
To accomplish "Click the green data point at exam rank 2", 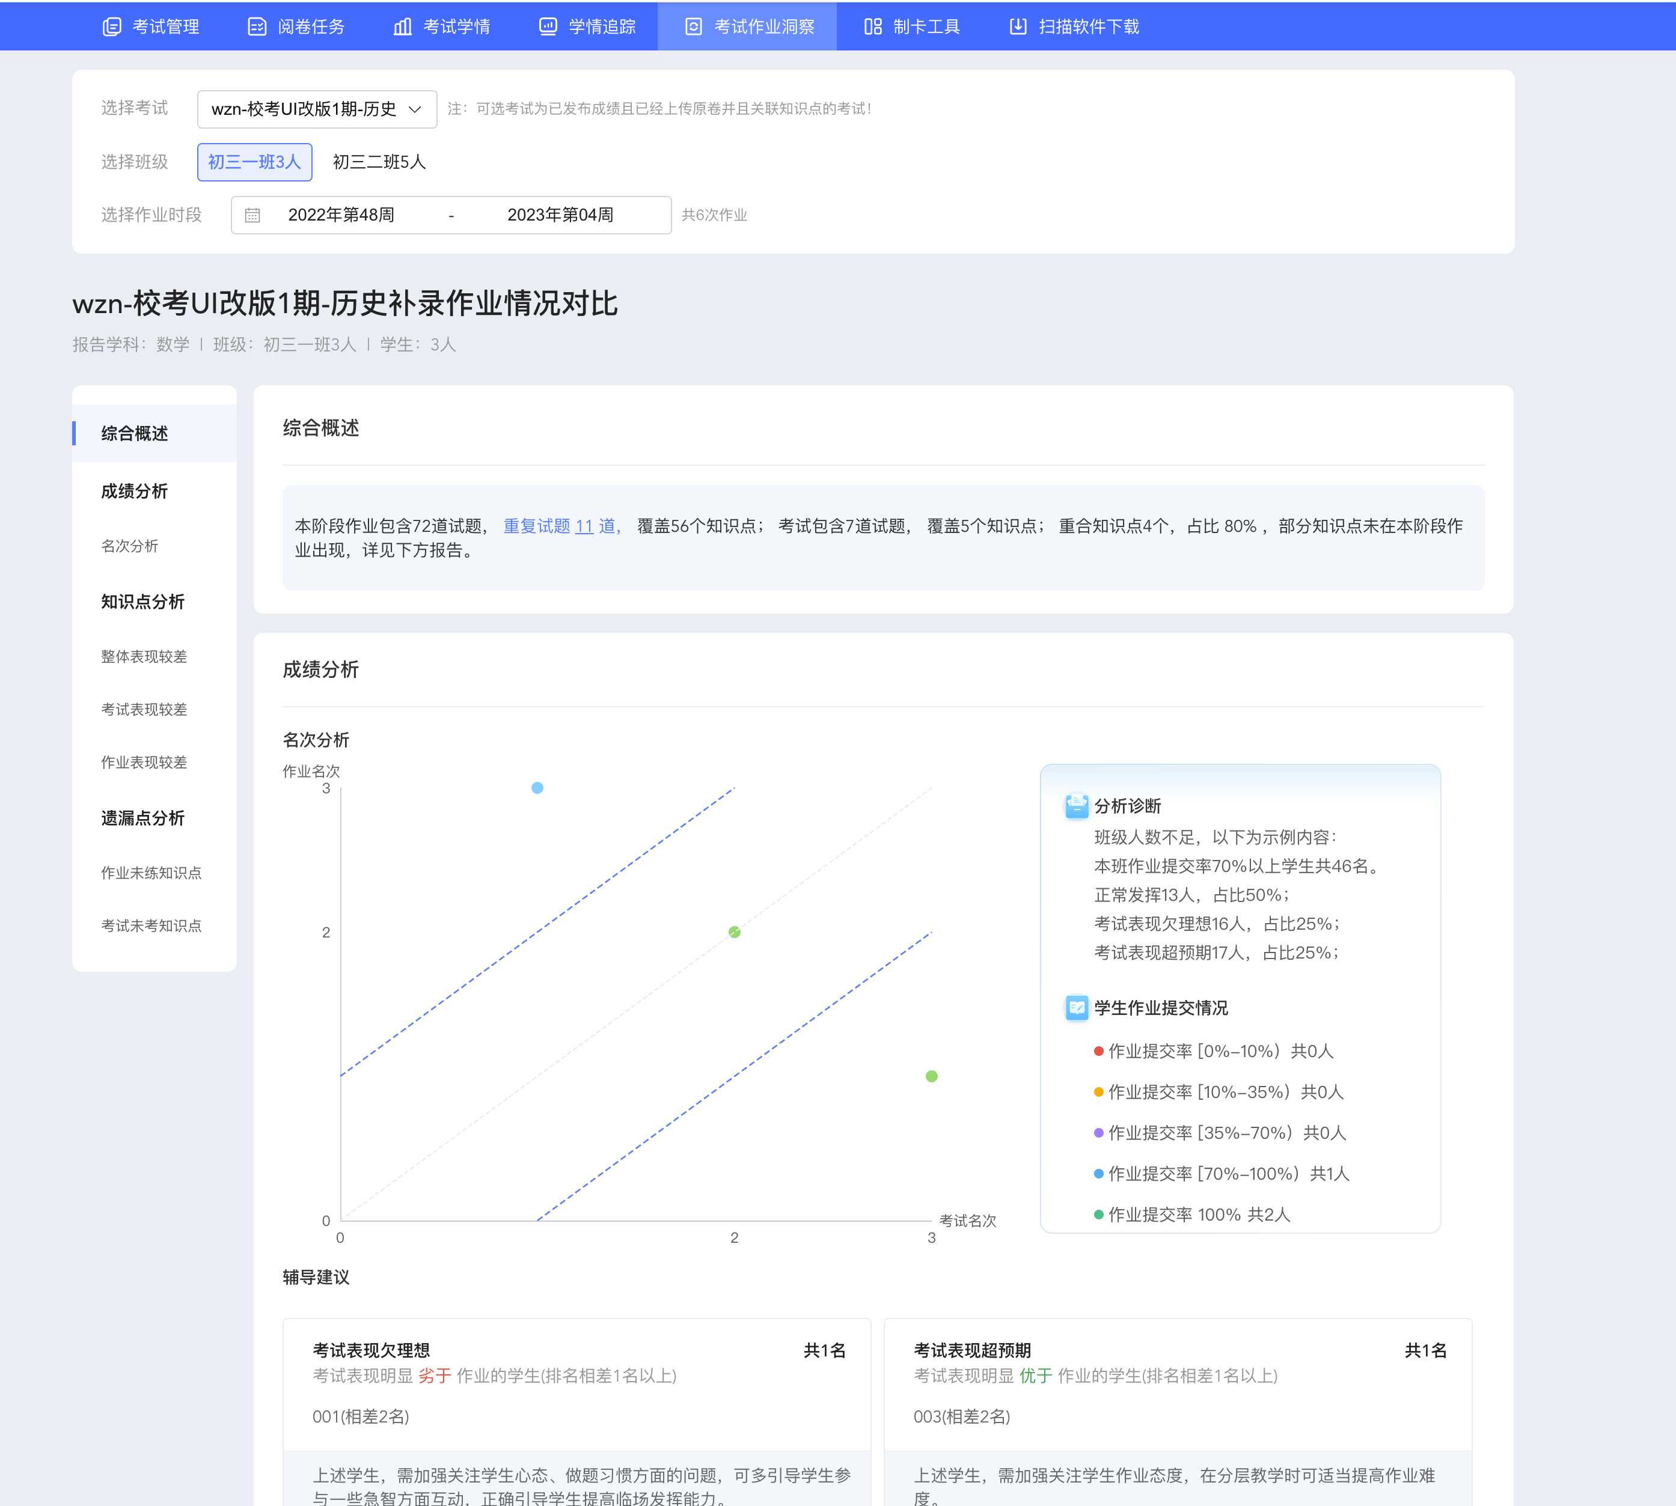I will click(x=734, y=933).
